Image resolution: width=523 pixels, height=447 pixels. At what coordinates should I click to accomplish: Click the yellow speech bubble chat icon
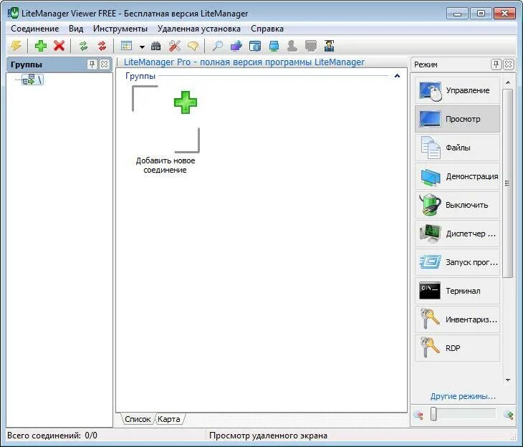point(193,46)
